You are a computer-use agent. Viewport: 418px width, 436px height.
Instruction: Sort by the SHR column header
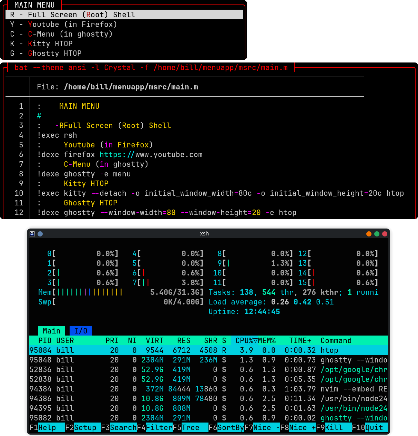[211, 340]
